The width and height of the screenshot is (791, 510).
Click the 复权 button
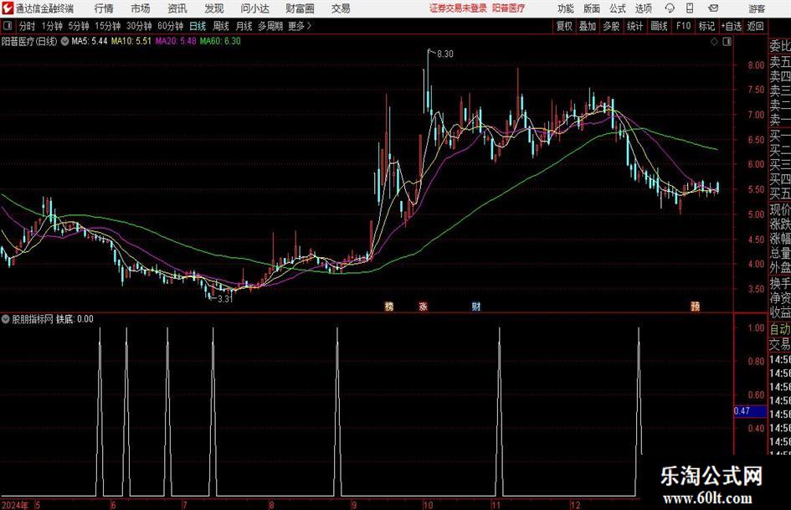pos(564,26)
